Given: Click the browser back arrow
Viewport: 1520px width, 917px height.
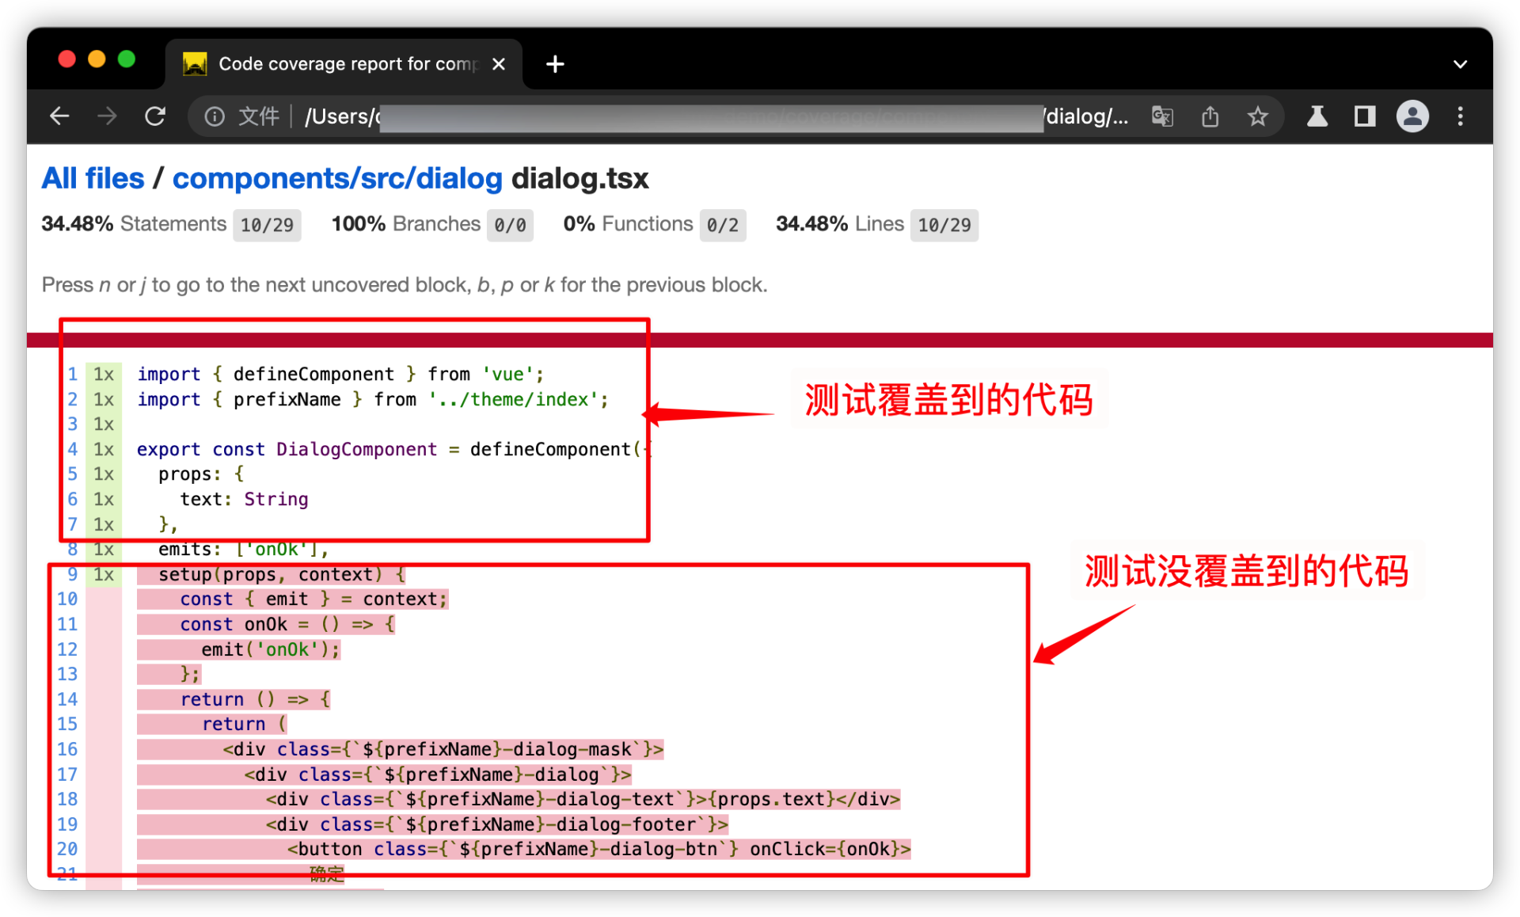Looking at the screenshot, I should coord(59,116).
